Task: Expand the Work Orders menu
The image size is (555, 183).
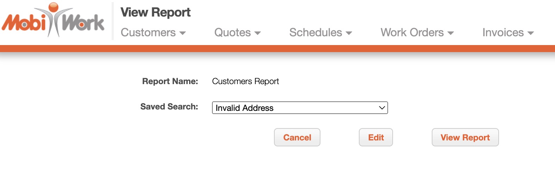Action: [412, 32]
